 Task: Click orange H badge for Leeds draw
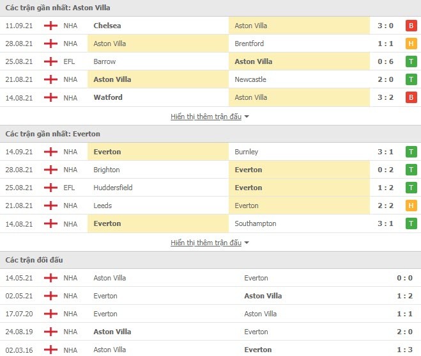point(411,206)
